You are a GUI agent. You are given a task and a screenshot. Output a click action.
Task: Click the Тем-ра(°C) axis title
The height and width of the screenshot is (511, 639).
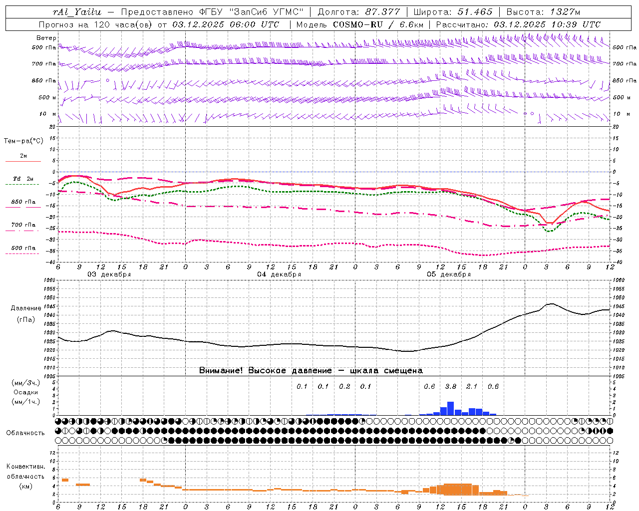tap(23, 141)
